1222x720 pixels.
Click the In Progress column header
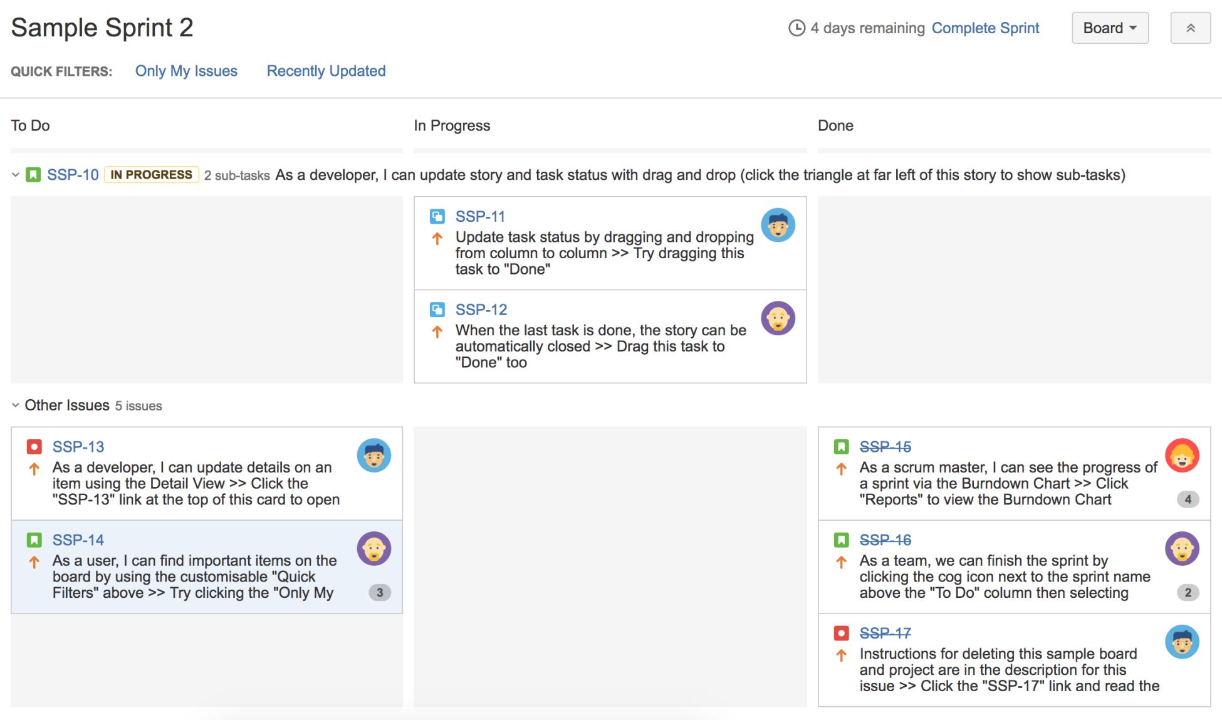click(452, 125)
